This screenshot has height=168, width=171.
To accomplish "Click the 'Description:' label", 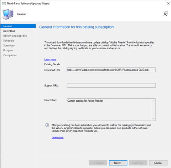I will pyautogui.click(x=51, y=100).
